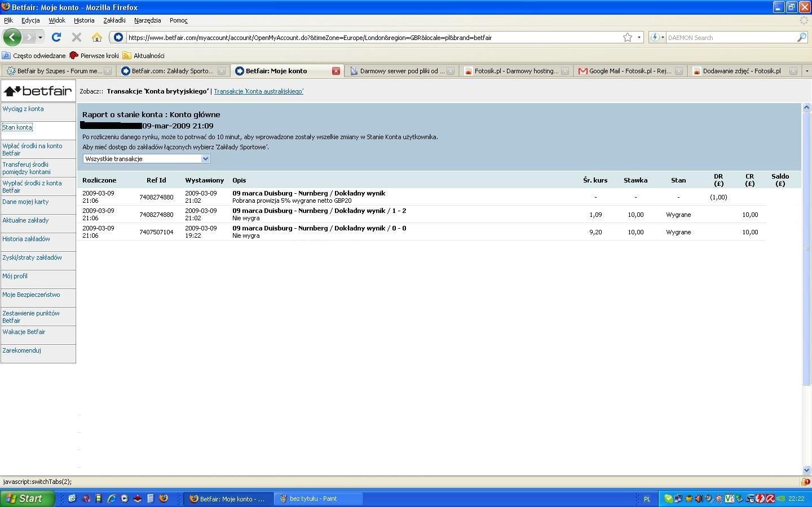Switch to bez tytułu - Paint in taskbar
This screenshot has width=812, height=507.
point(313,499)
